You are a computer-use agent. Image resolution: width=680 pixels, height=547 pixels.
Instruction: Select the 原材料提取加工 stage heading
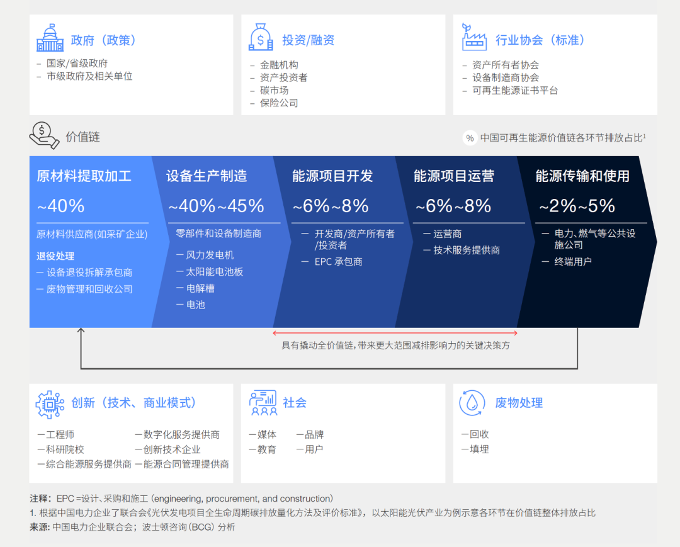tap(84, 176)
